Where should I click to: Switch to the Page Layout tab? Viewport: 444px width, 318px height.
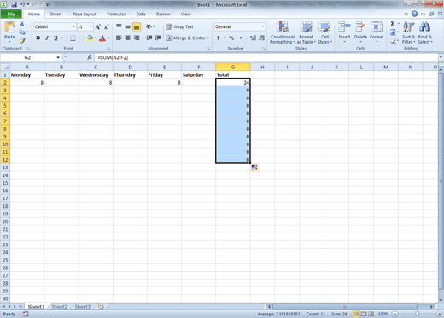85,14
